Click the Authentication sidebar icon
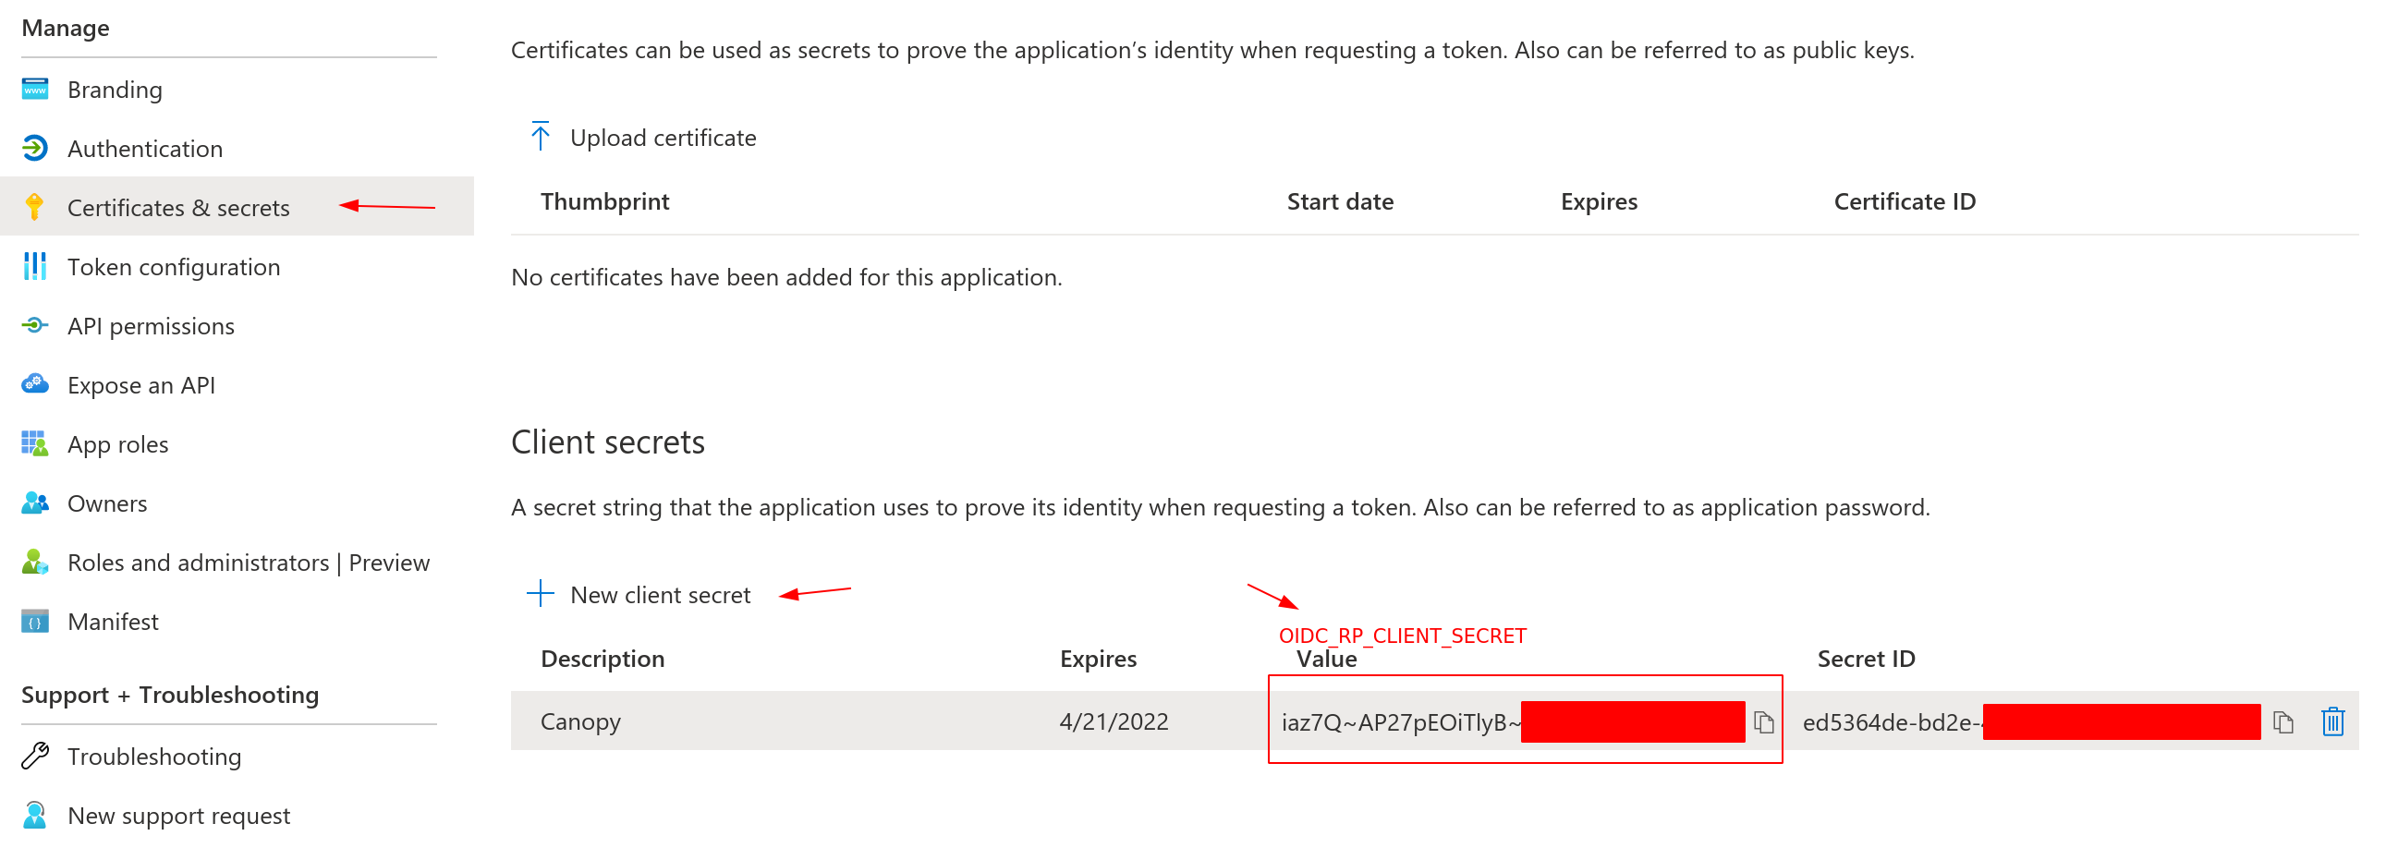The height and width of the screenshot is (860, 2386). [x=34, y=148]
